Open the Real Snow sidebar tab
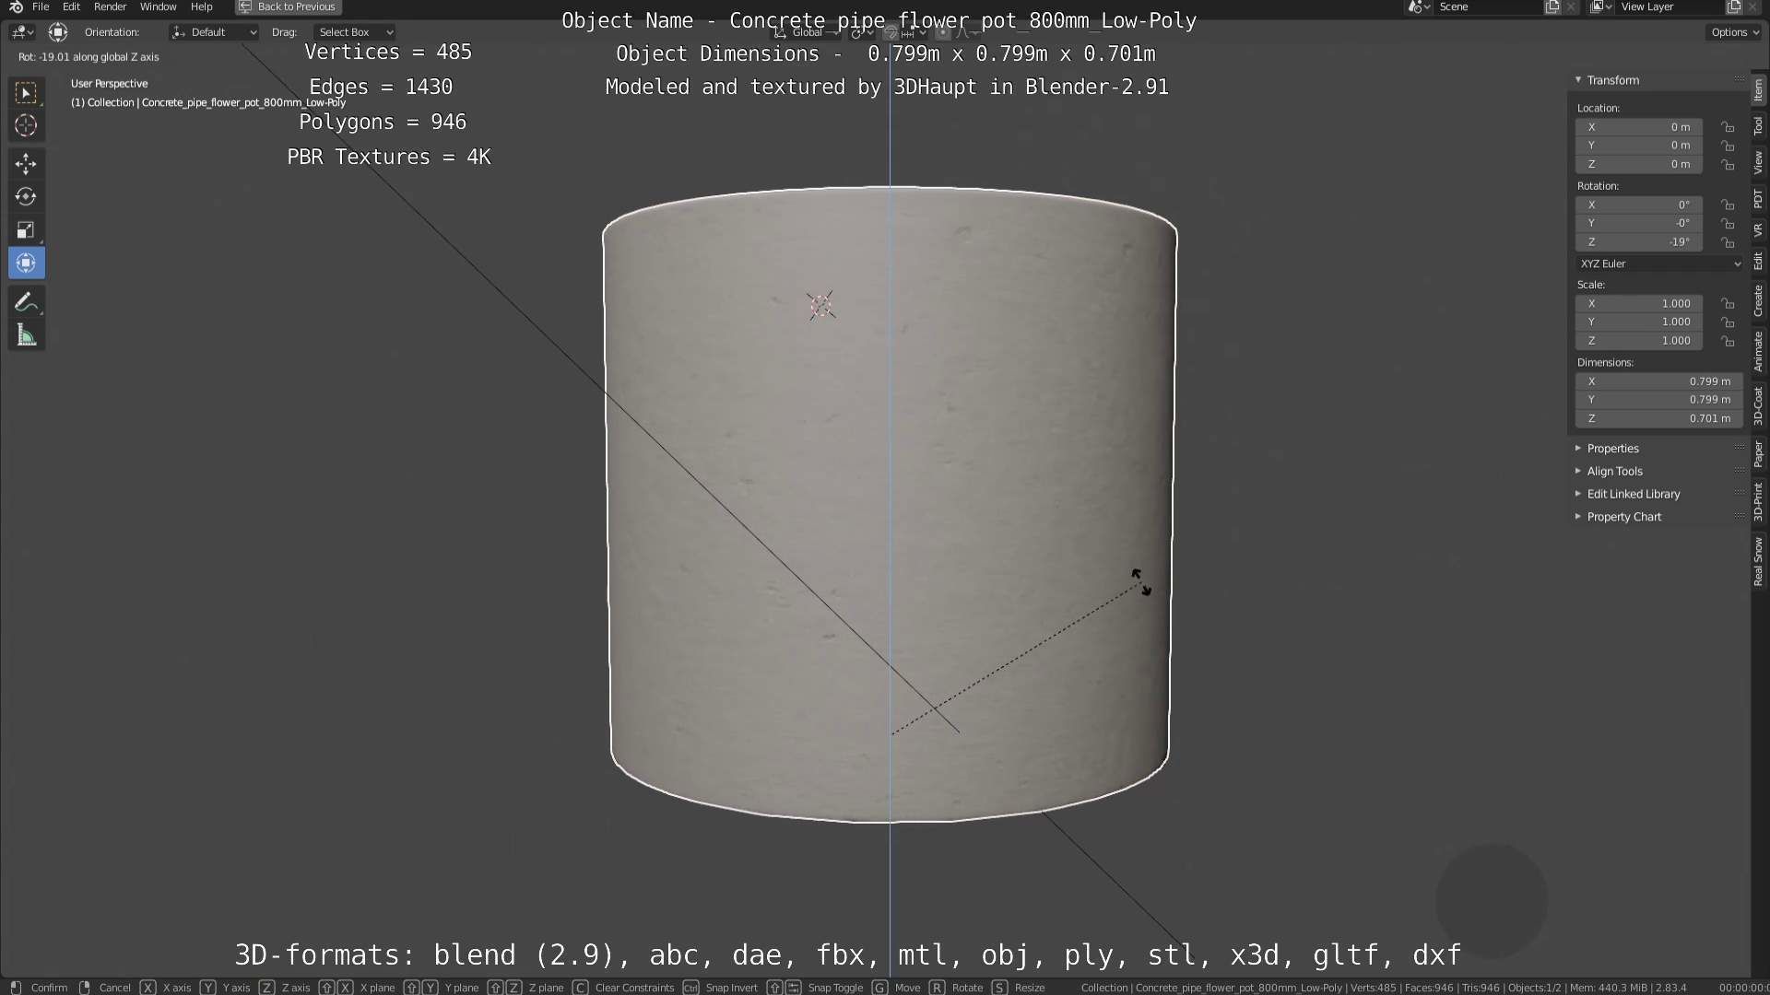Screen dimensions: 1770x995 coord(1759,562)
